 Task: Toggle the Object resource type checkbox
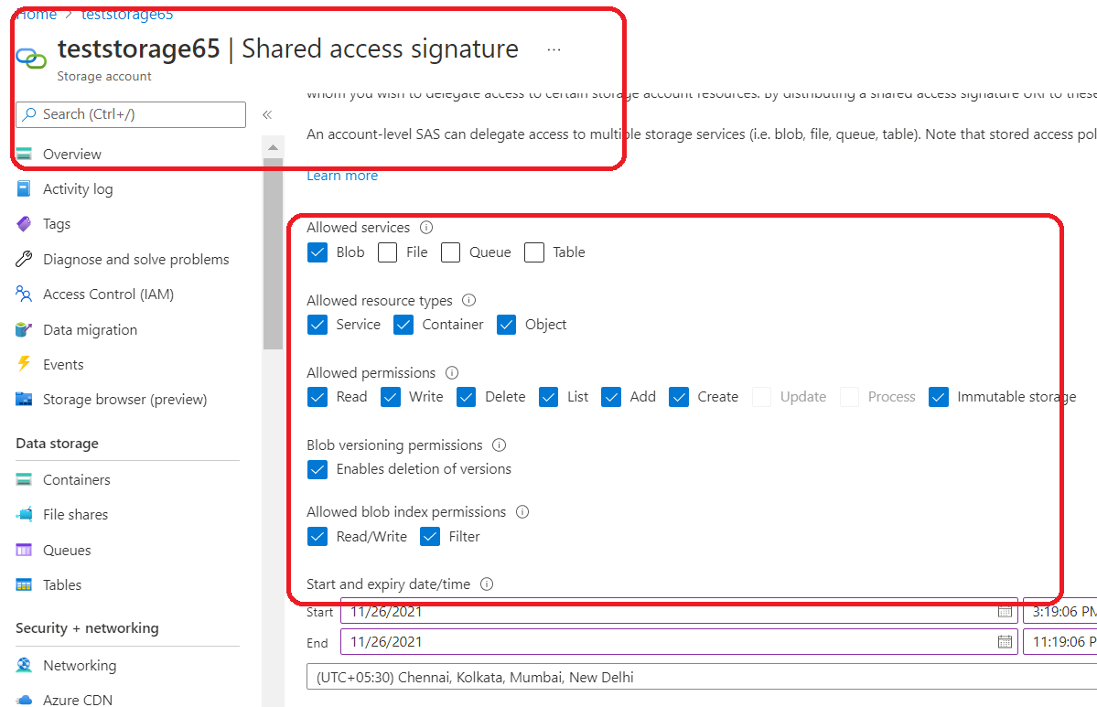pos(507,325)
